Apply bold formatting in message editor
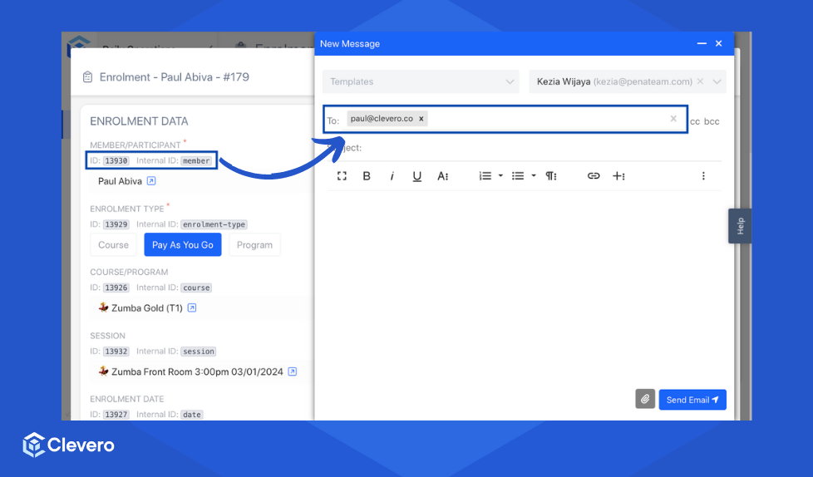 tap(367, 176)
